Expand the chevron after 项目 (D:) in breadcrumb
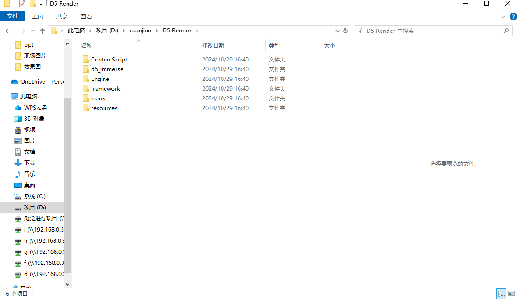 tap(124, 31)
